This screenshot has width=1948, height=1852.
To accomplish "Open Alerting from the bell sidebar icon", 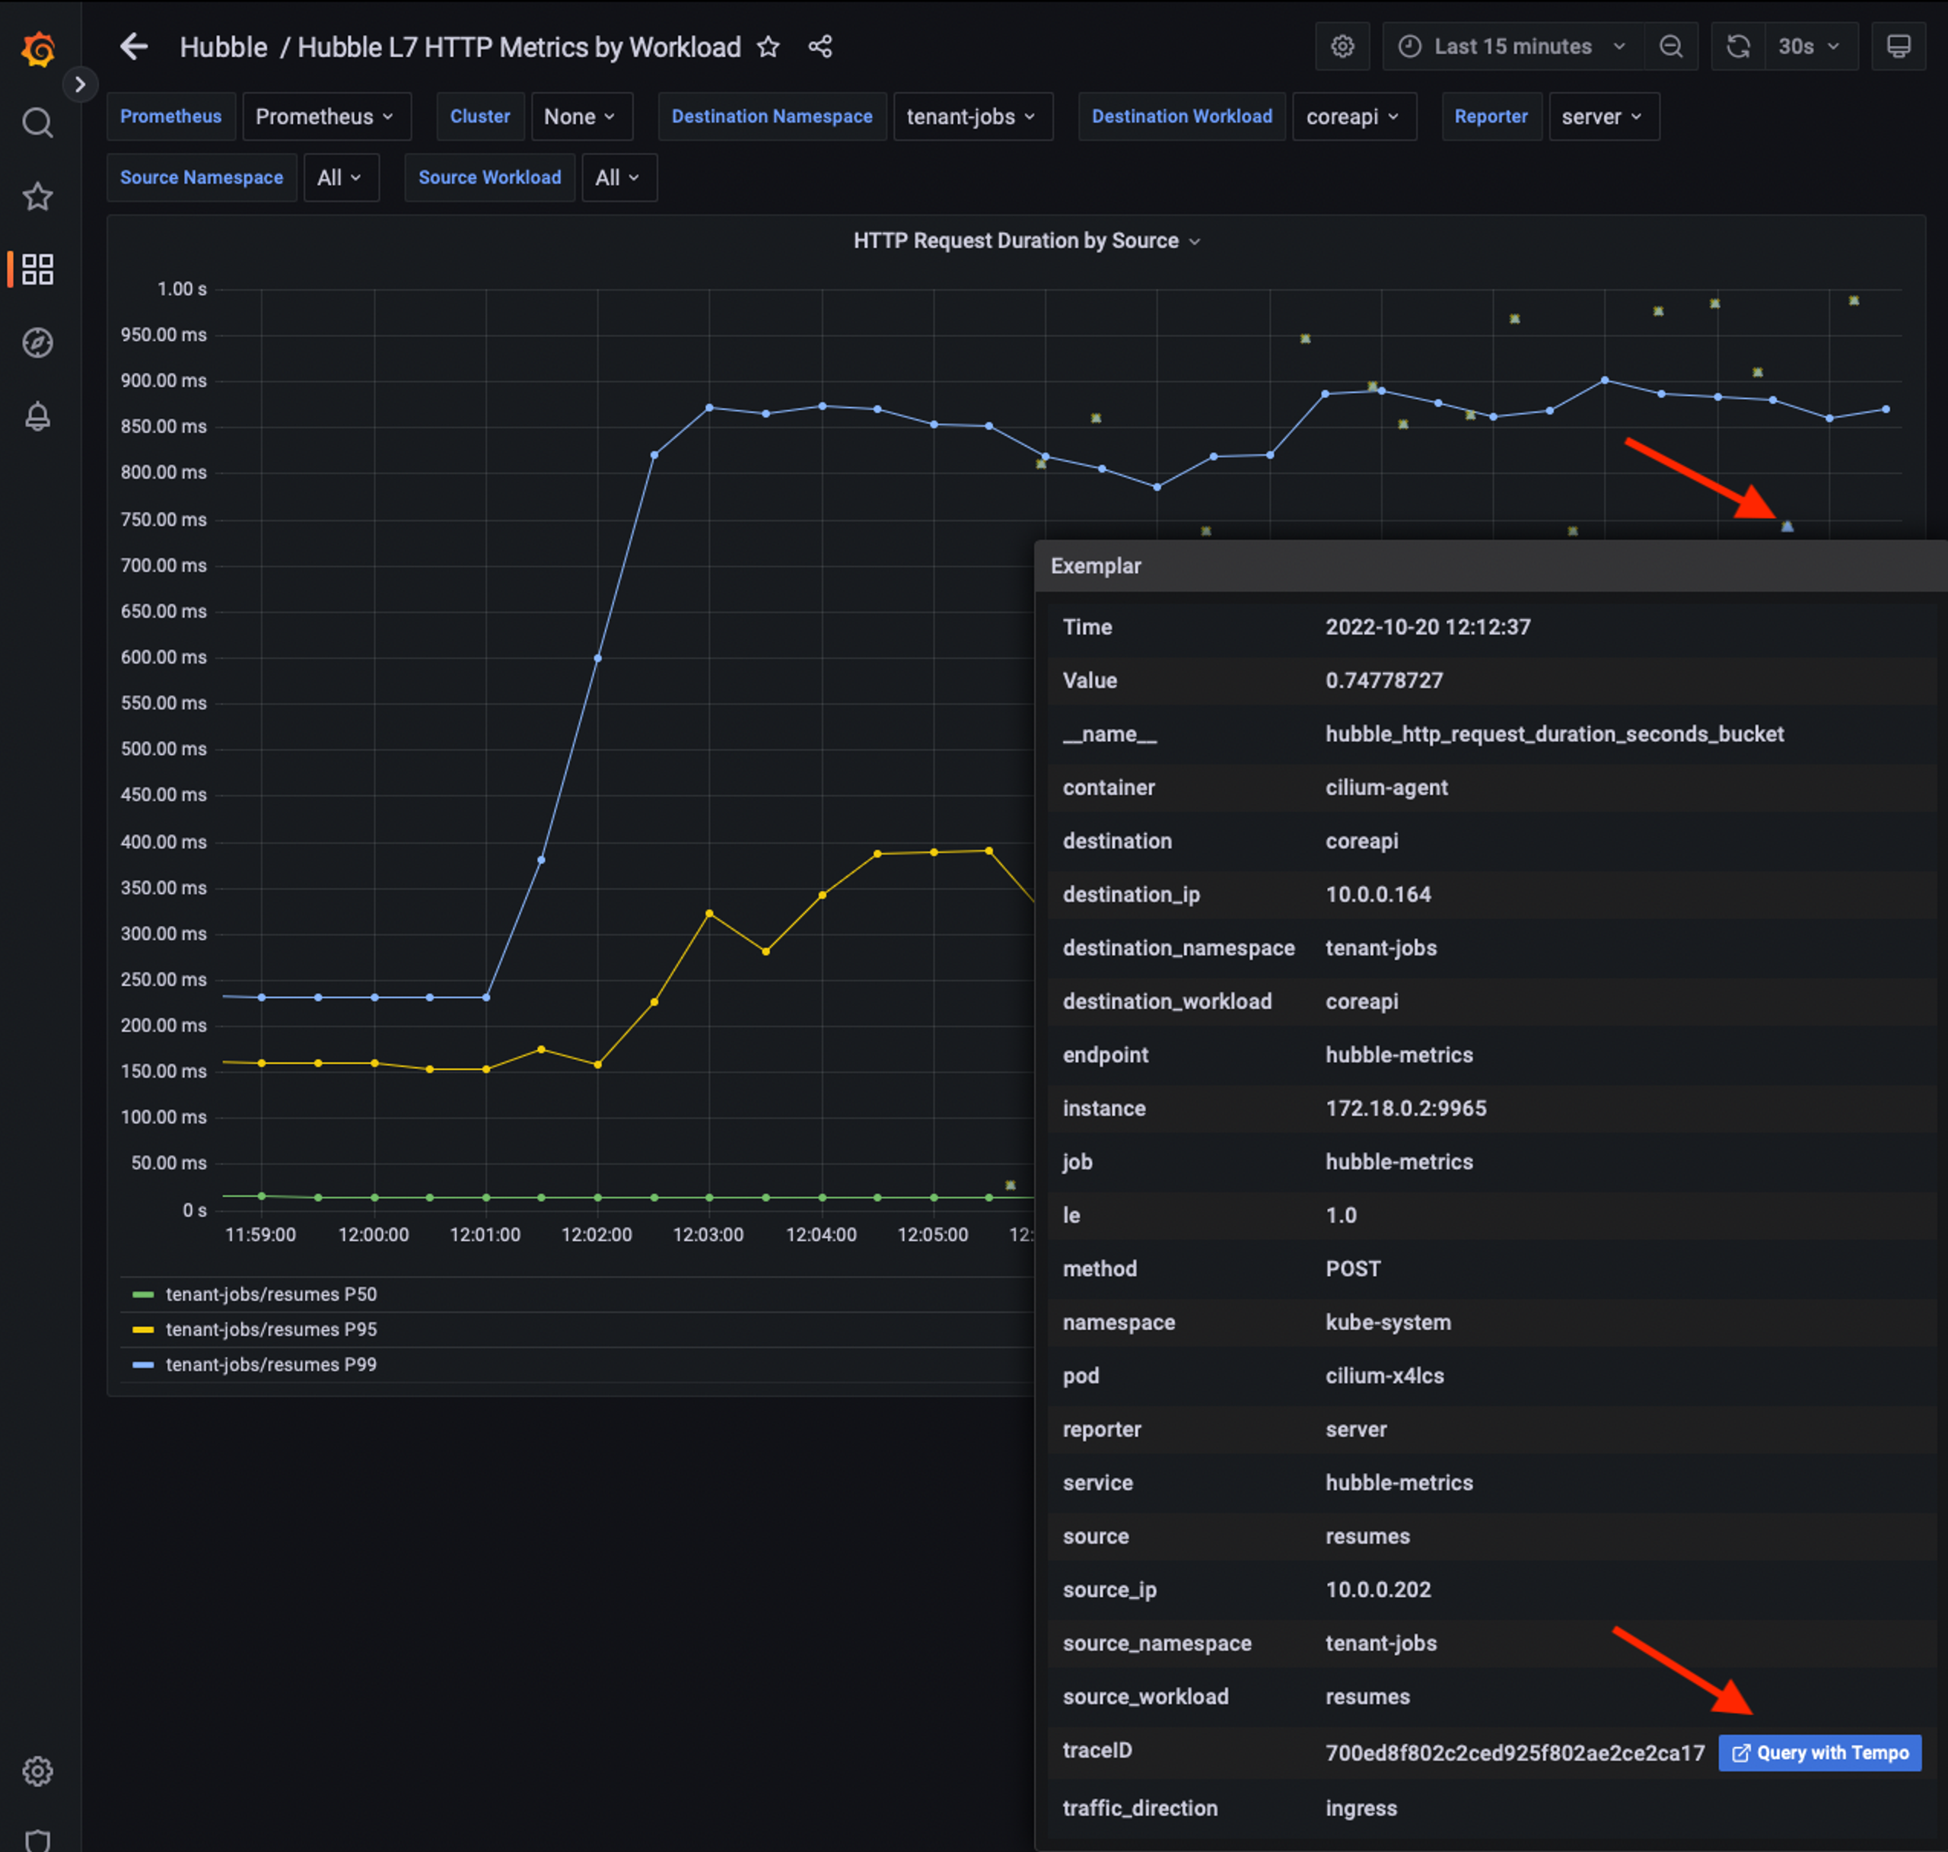I will tap(37, 417).
